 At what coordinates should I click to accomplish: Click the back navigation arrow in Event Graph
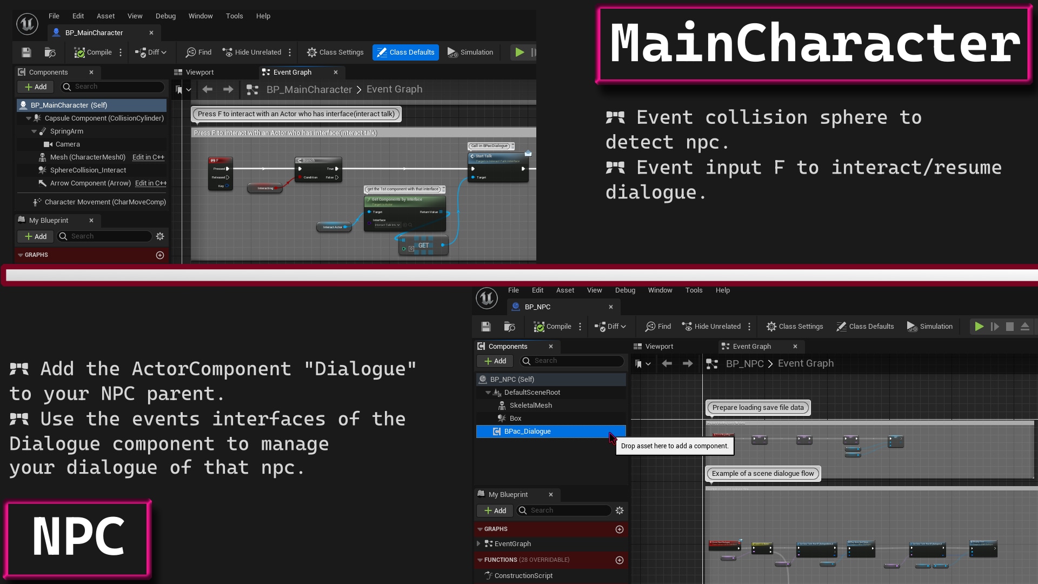pyautogui.click(x=207, y=89)
